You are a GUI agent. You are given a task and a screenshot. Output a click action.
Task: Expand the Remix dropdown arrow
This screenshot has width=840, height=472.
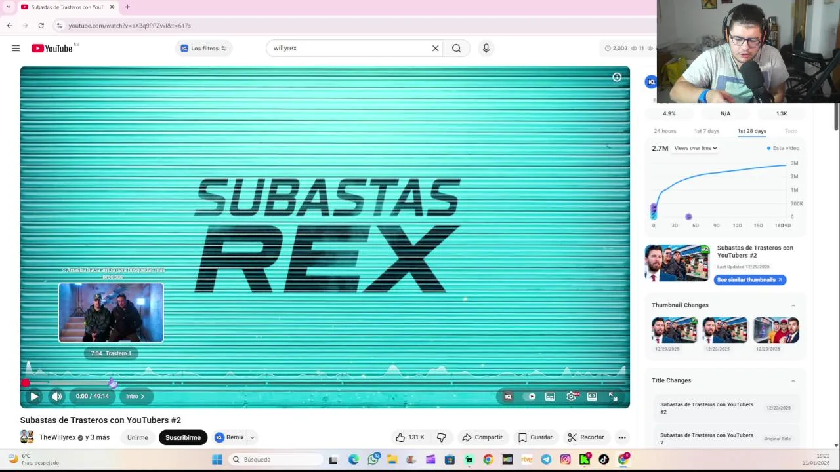pos(252,437)
